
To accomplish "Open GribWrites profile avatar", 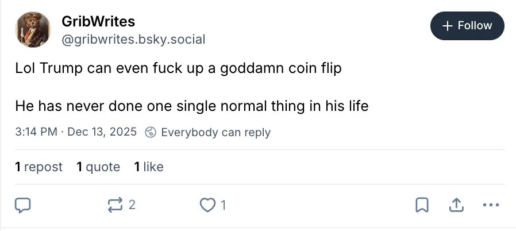I will pyautogui.click(x=32, y=29).
